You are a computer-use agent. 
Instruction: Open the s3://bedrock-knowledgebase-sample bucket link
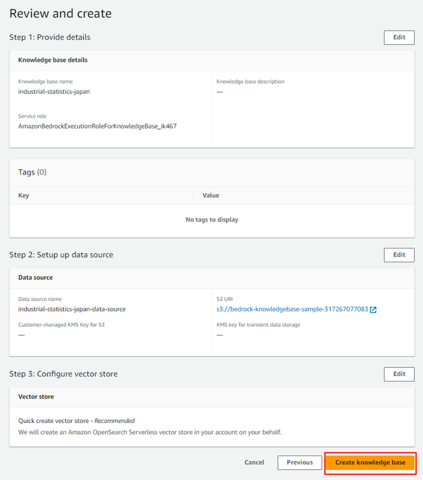tap(292, 309)
